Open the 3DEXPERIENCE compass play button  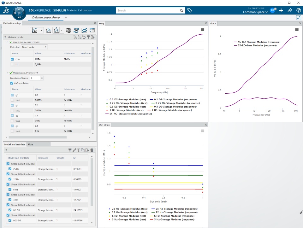click(x=19, y=13)
